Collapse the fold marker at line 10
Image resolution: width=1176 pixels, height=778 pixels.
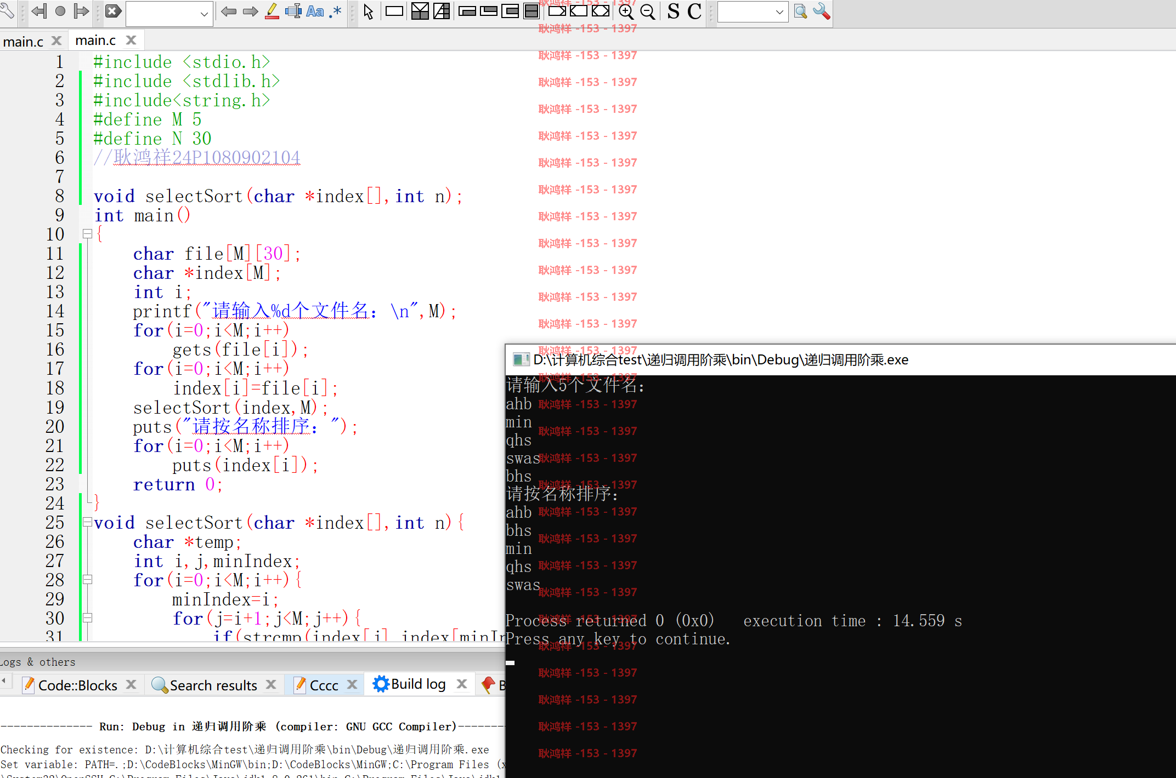pyautogui.click(x=87, y=234)
